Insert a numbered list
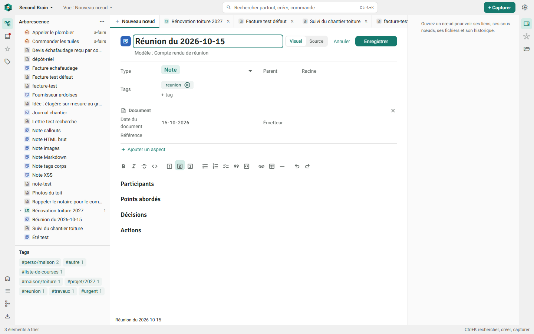Viewport: 534px width, 334px height. coord(215,166)
